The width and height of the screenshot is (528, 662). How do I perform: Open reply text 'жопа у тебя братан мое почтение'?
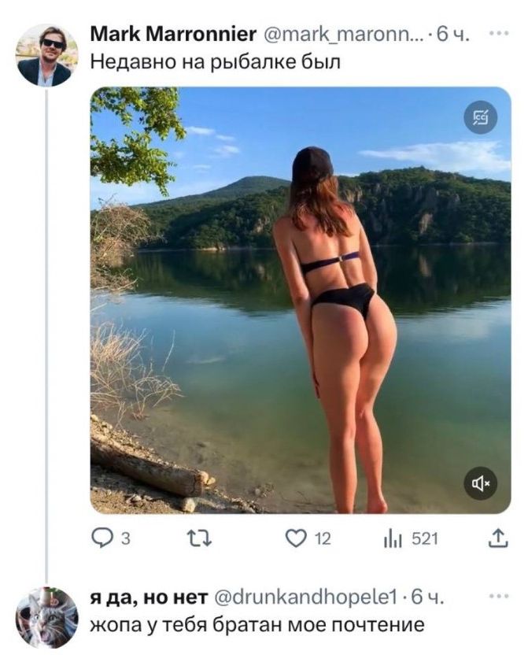(x=257, y=625)
